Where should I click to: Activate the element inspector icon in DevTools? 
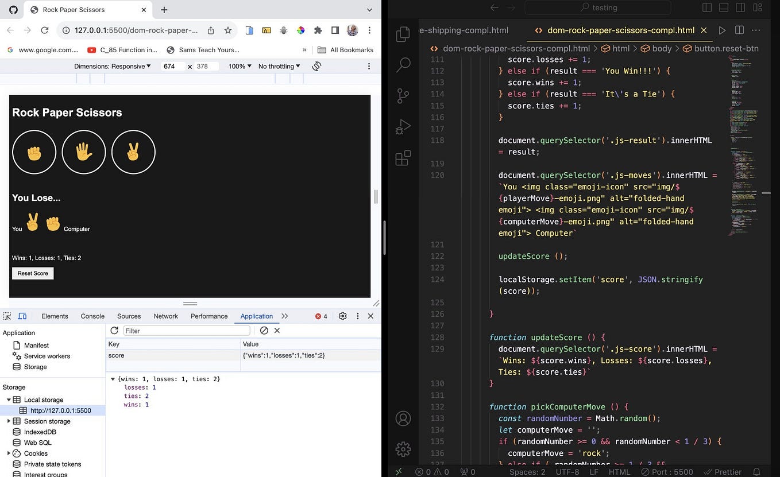pyautogui.click(x=7, y=316)
